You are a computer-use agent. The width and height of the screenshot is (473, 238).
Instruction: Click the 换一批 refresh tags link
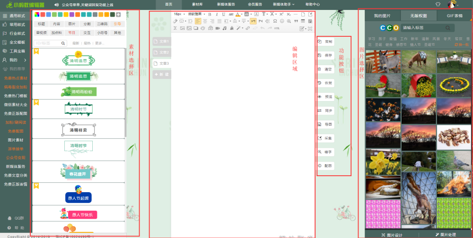[462, 44]
